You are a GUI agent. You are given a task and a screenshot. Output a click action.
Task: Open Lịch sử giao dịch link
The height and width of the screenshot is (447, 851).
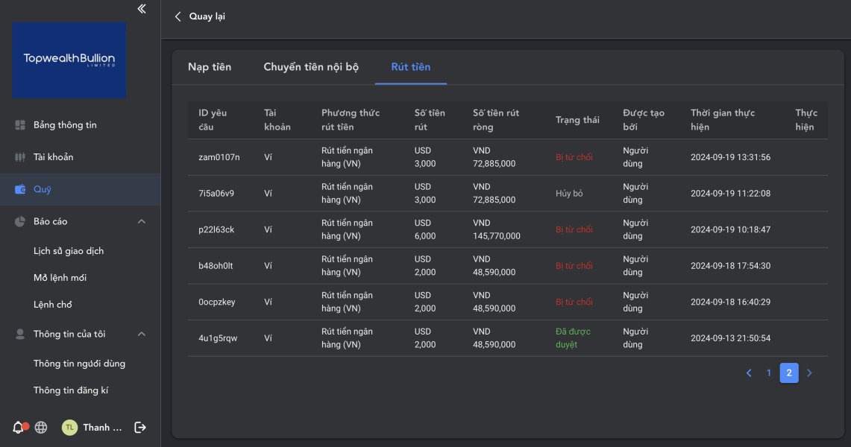click(69, 251)
